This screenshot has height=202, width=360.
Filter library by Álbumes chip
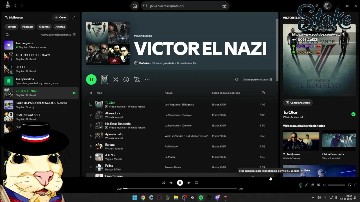click(x=44, y=27)
